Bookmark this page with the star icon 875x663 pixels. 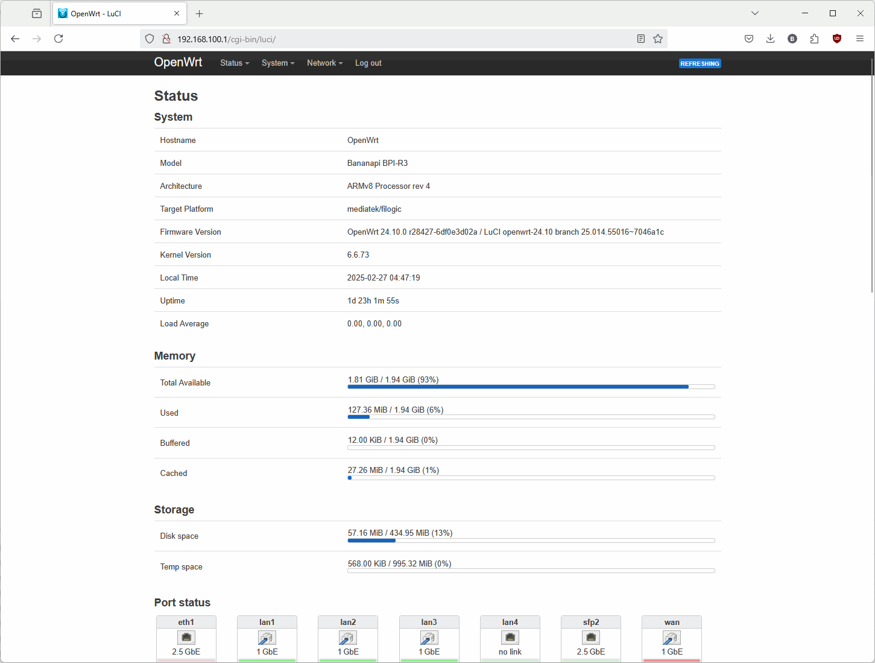[658, 39]
